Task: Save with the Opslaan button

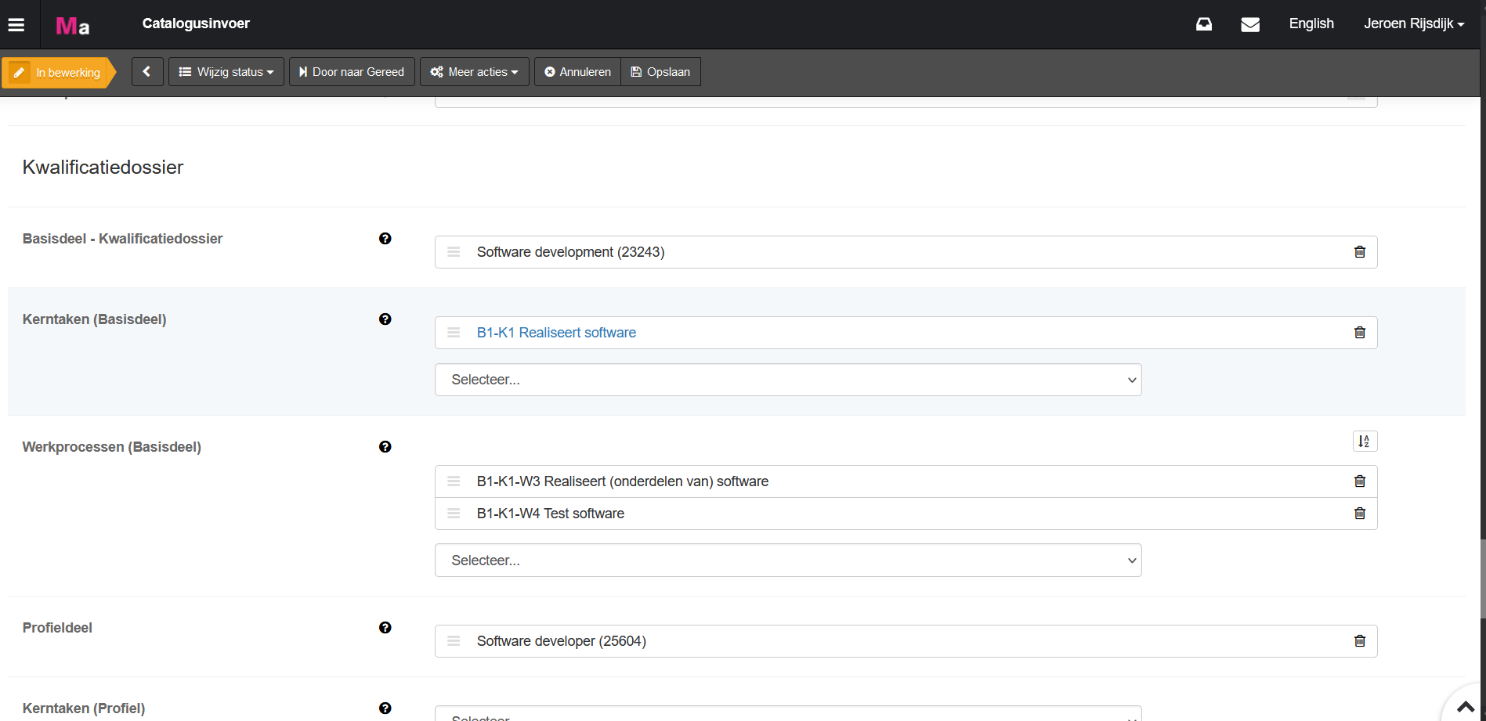Action: 661,71
